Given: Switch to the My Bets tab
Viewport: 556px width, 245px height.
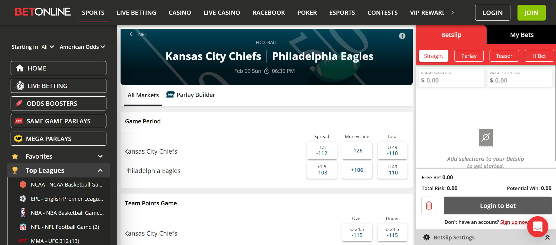Looking at the screenshot, I should point(522,35).
